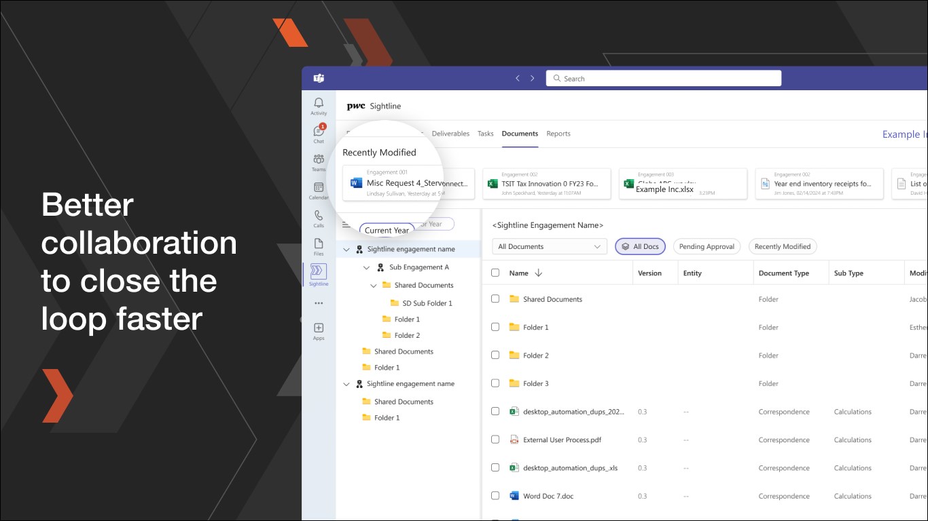Viewport: 928px width, 521px height.
Task: Select the Documents tab
Action: pos(520,134)
